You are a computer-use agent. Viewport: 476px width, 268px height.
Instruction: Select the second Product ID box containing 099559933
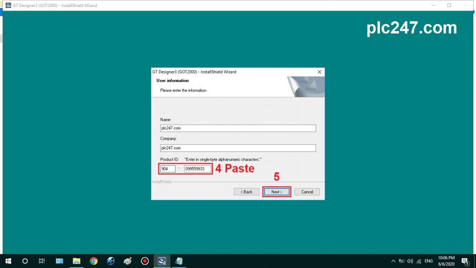click(198, 168)
